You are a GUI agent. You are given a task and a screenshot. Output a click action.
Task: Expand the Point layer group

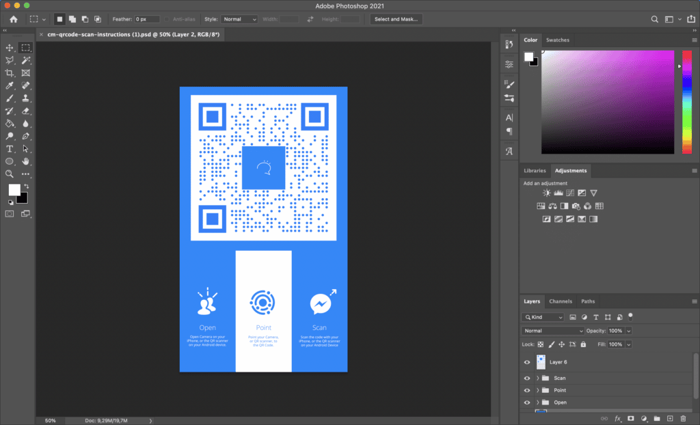(537, 390)
